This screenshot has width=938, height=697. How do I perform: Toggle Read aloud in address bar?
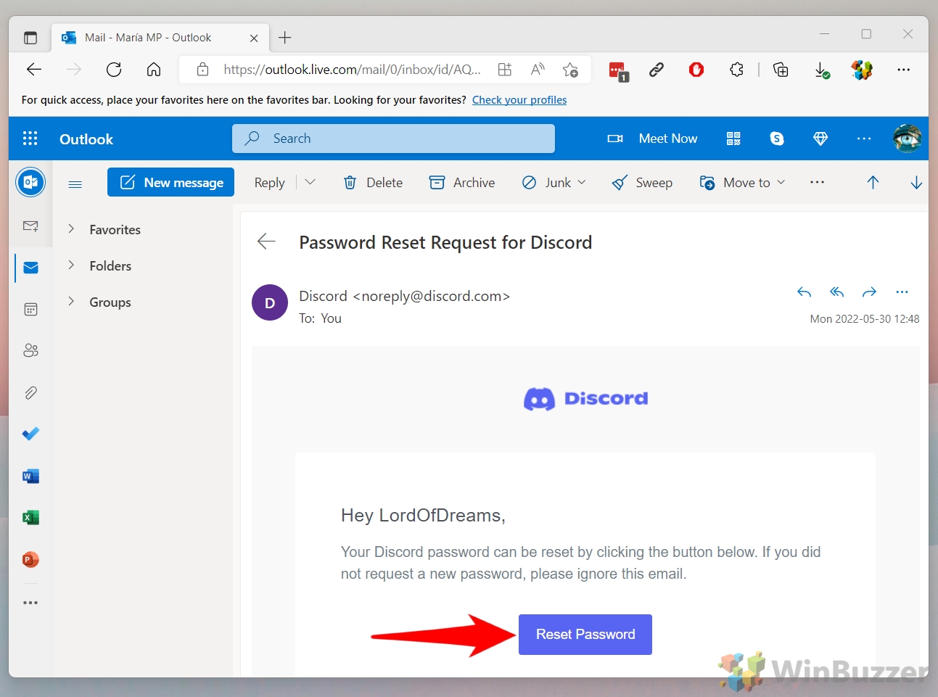click(x=538, y=70)
